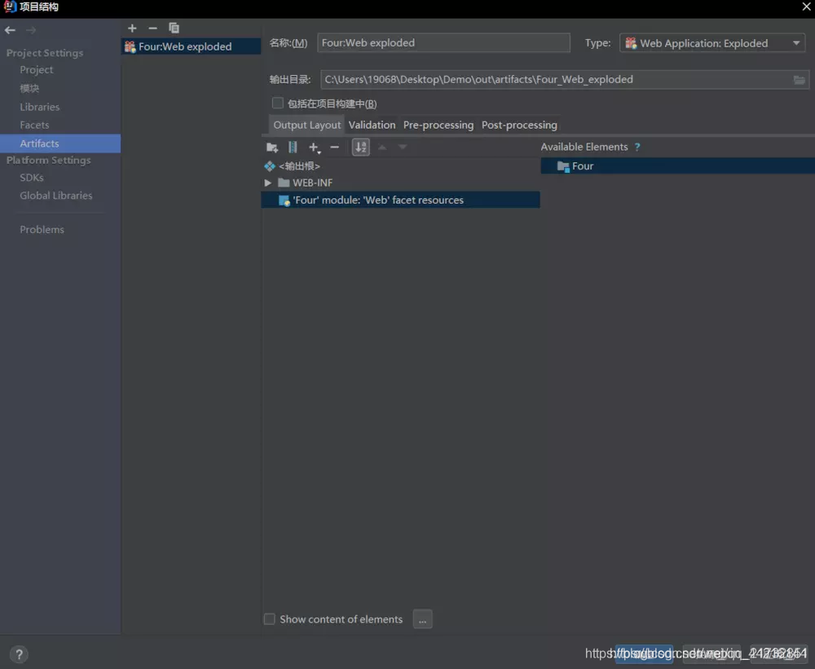The image size is (815, 669).
Task: Copy the selected artifact
Action: click(x=174, y=28)
